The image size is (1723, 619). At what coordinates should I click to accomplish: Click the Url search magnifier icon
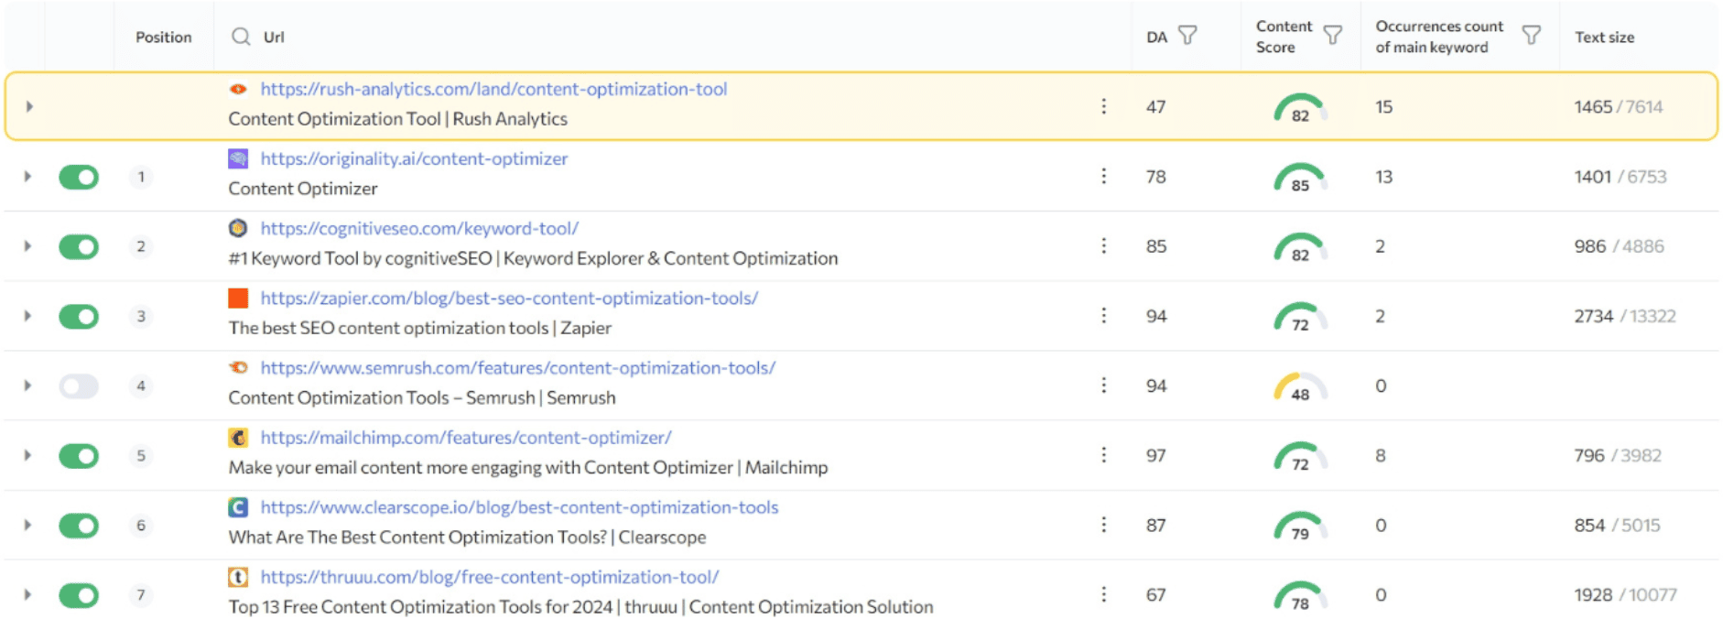coord(241,37)
